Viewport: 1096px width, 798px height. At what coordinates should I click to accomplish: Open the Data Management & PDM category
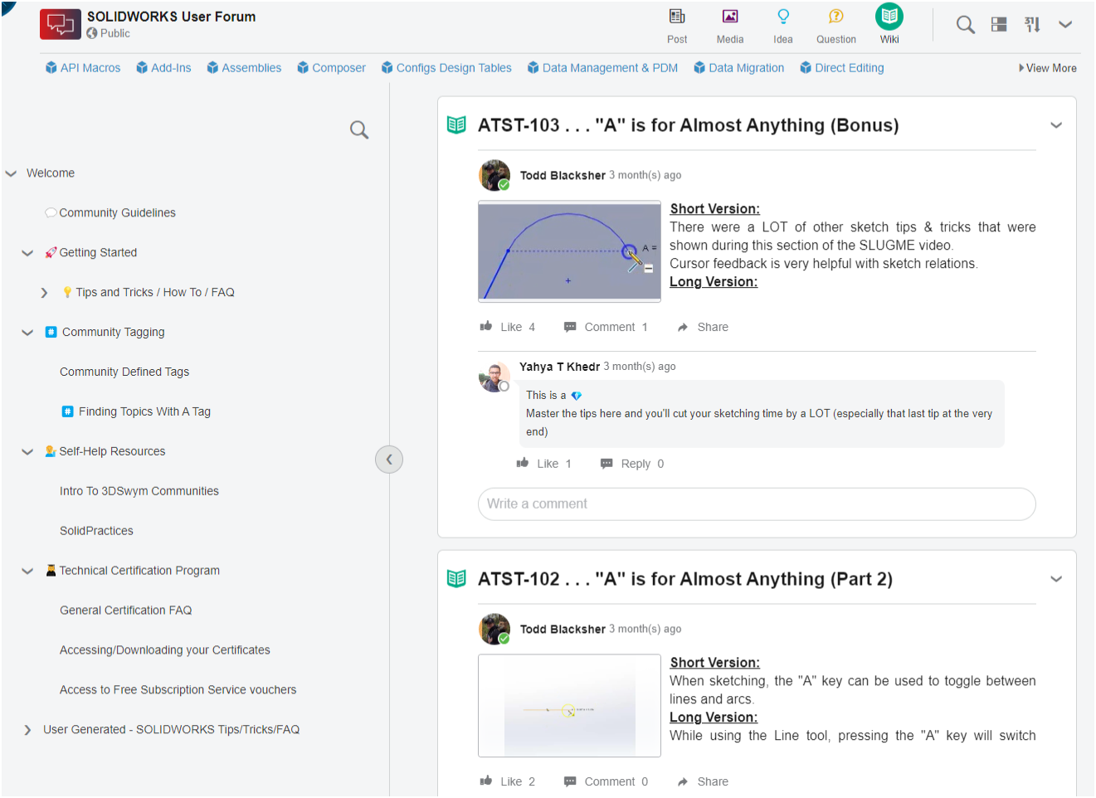[x=602, y=68]
